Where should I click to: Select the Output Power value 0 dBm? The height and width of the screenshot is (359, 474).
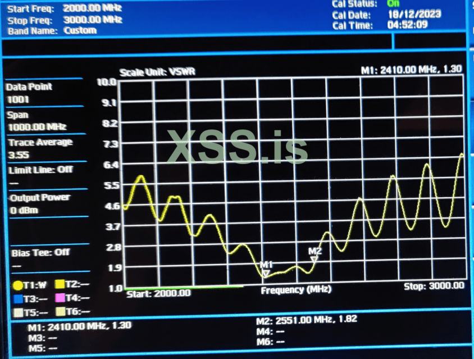click(24, 210)
